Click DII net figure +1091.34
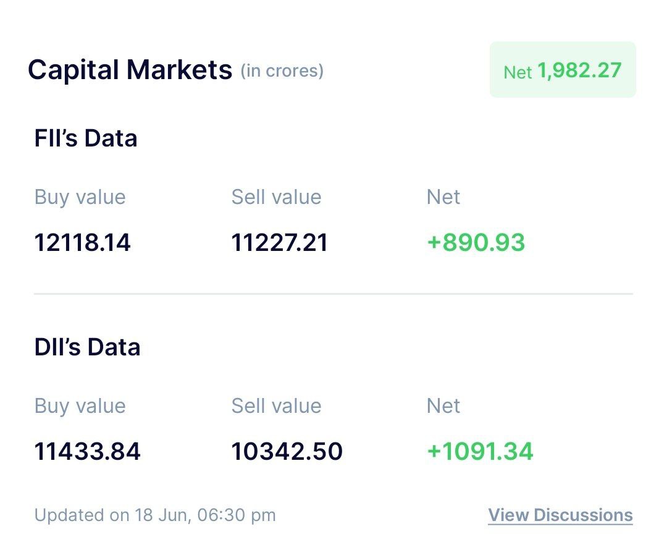The image size is (667, 555). [x=480, y=451]
